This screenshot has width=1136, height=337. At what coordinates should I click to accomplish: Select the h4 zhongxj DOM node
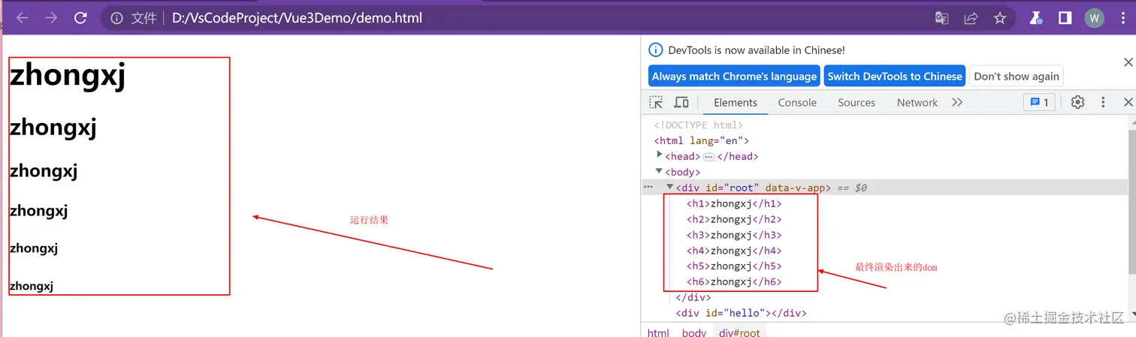(x=734, y=251)
